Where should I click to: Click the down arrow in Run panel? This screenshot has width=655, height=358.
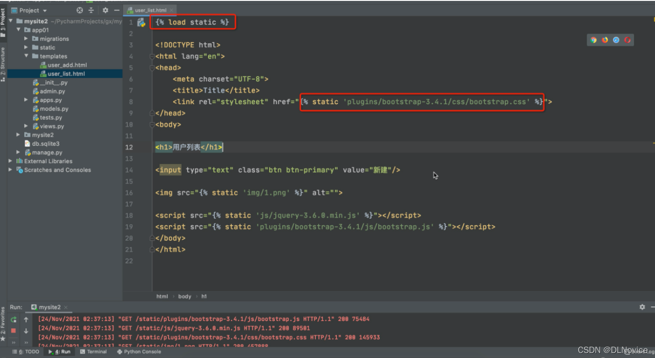tap(26, 331)
